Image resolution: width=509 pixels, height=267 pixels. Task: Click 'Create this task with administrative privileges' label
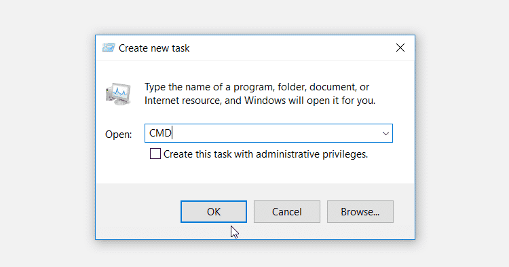pos(265,154)
